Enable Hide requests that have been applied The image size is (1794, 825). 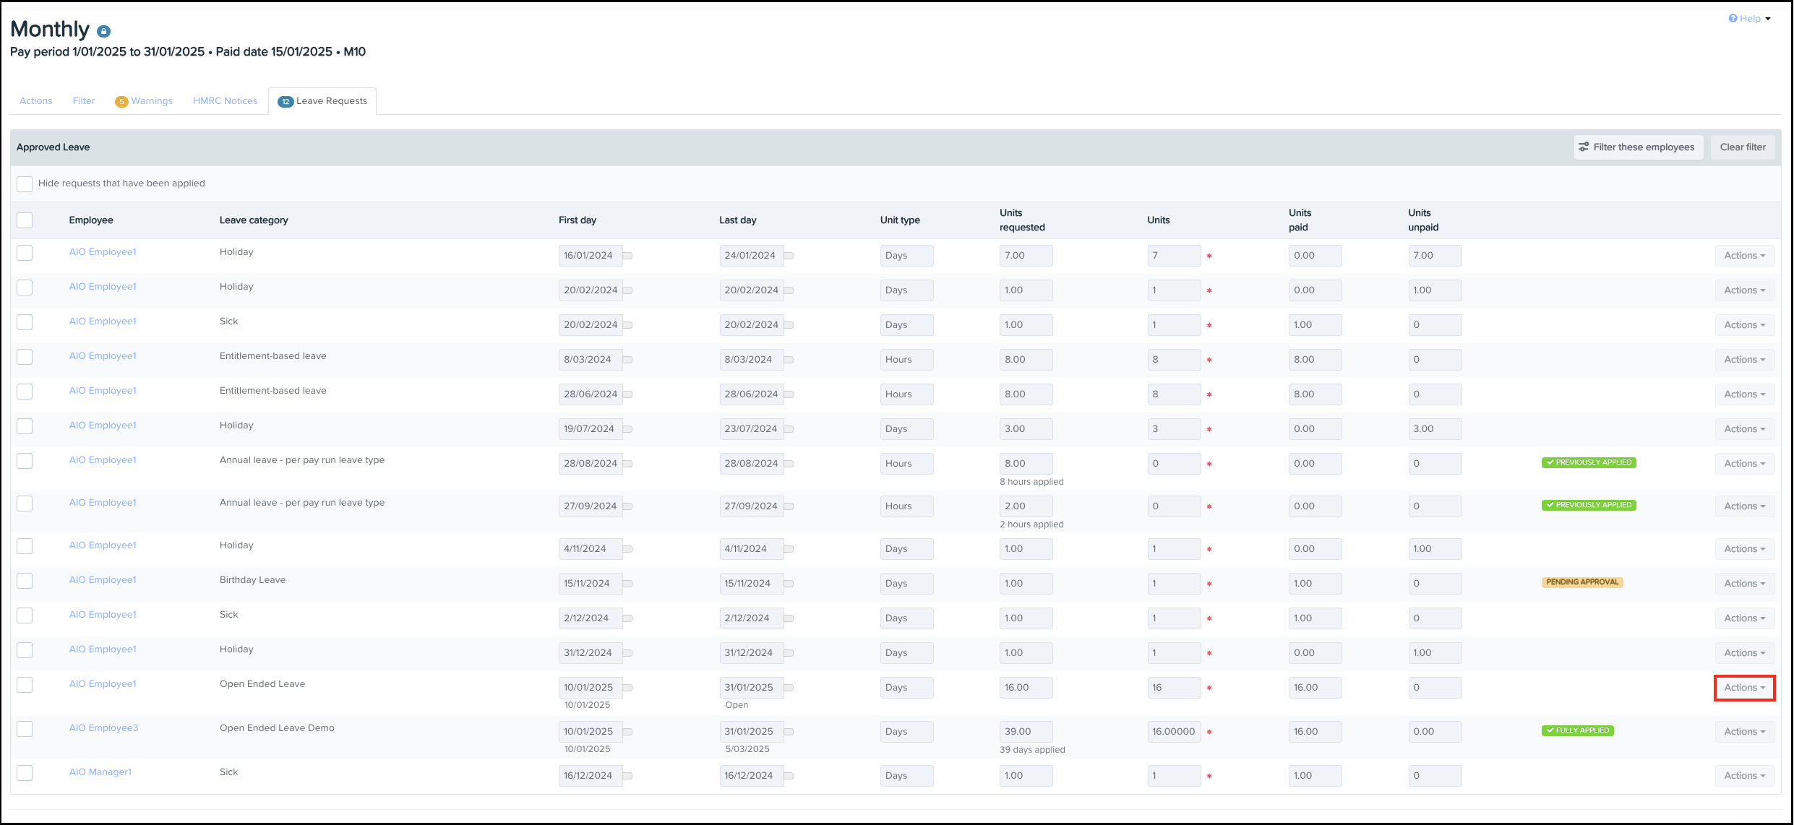click(25, 183)
